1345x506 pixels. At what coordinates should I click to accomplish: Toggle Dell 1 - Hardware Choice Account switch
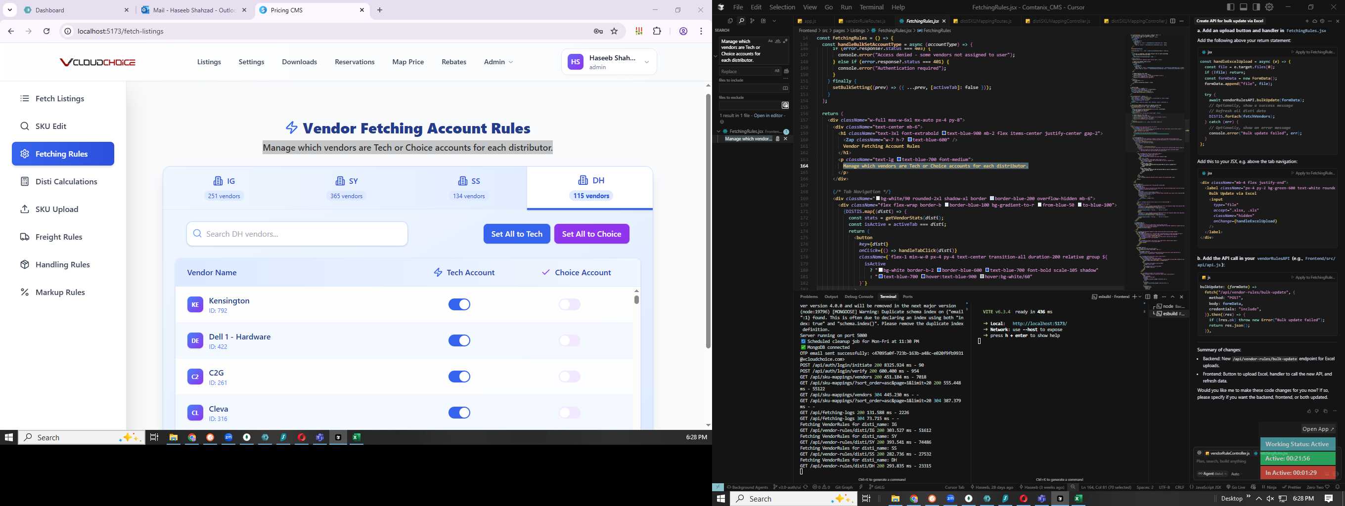pyautogui.click(x=570, y=340)
